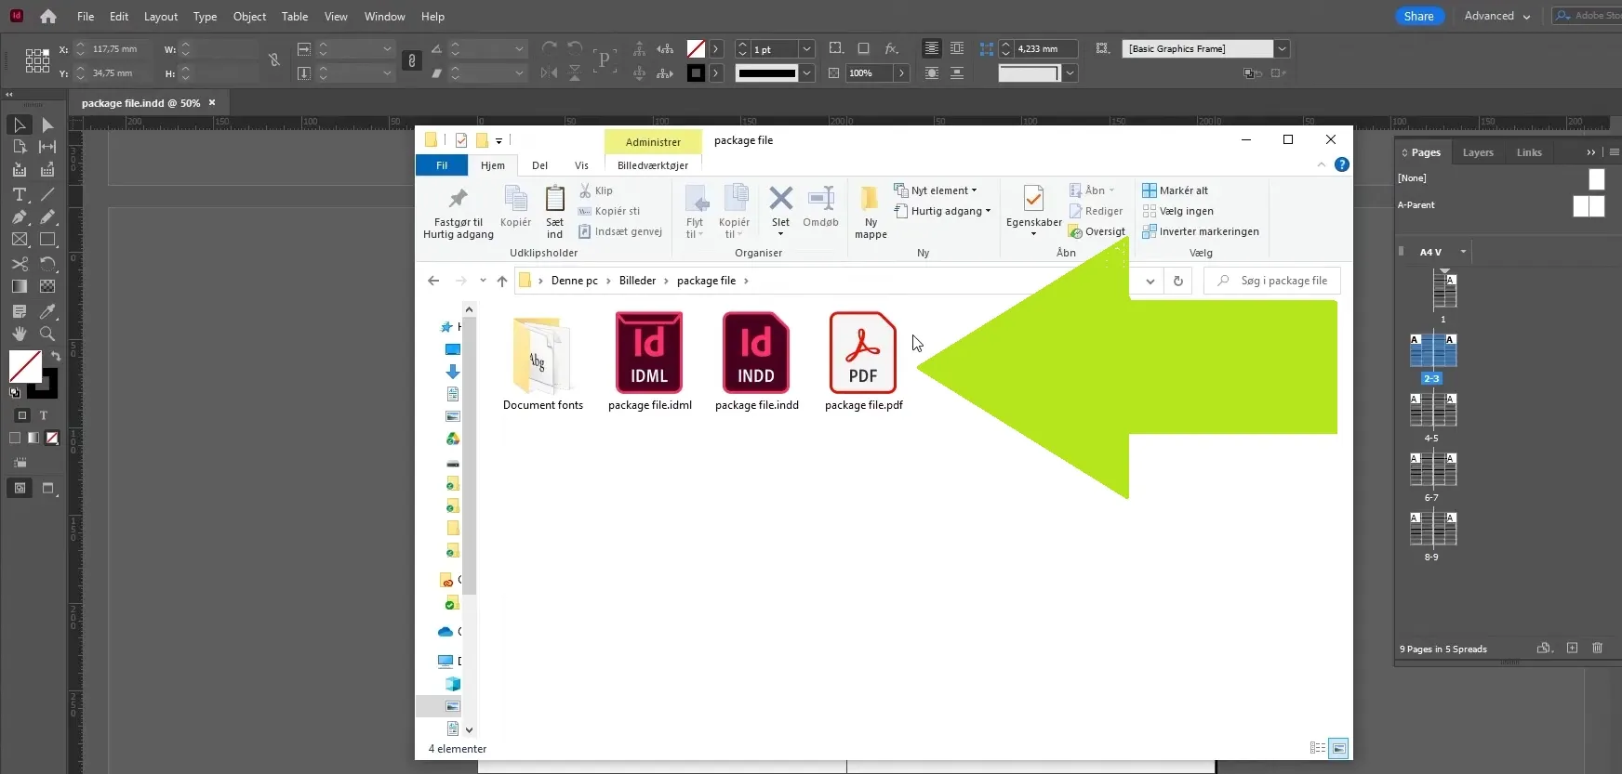Select package file.pdf file
1622x774 pixels.
pos(863,361)
